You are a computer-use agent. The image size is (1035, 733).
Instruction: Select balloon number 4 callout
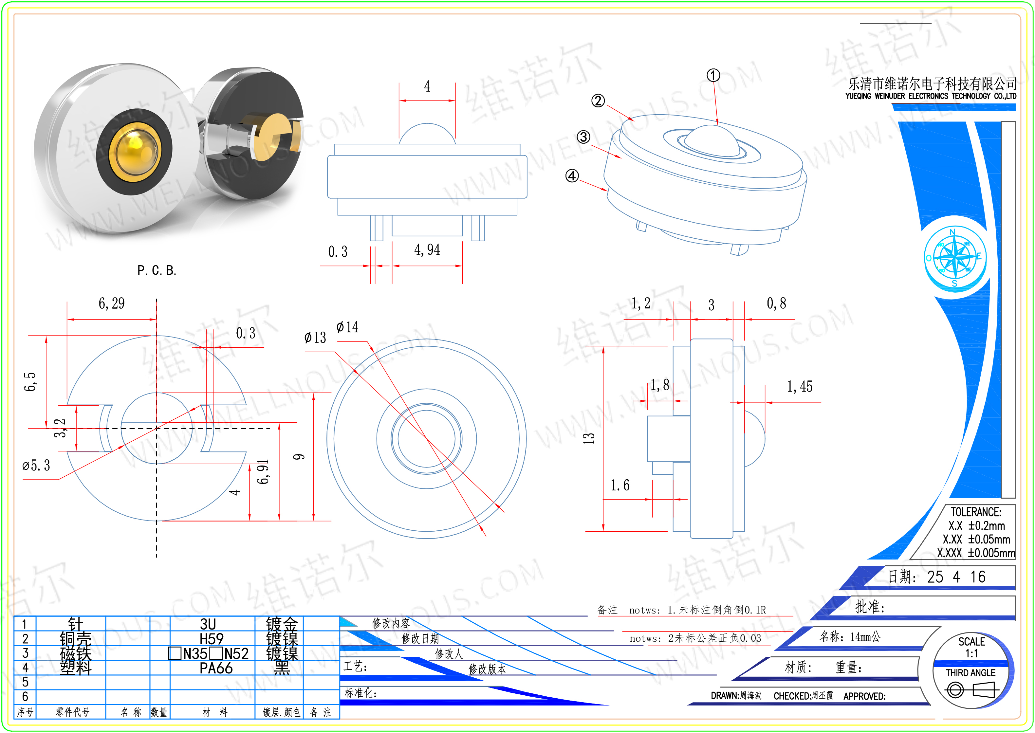click(572, 175)
